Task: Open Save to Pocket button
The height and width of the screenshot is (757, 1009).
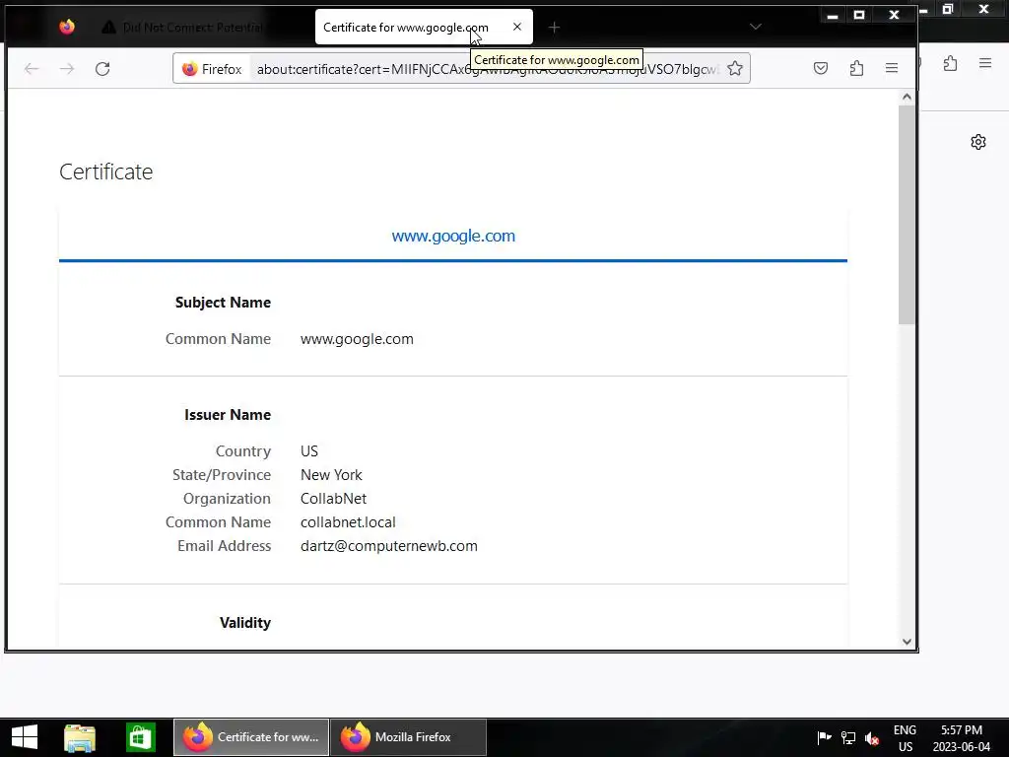Action: (821, 68)
